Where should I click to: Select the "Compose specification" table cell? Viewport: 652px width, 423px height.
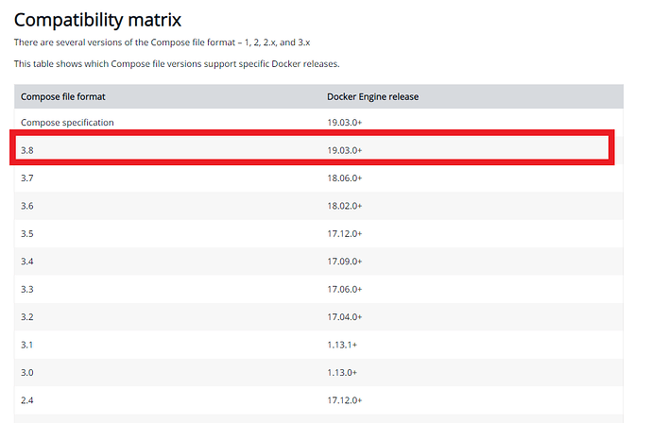click(x=67, y=123)
